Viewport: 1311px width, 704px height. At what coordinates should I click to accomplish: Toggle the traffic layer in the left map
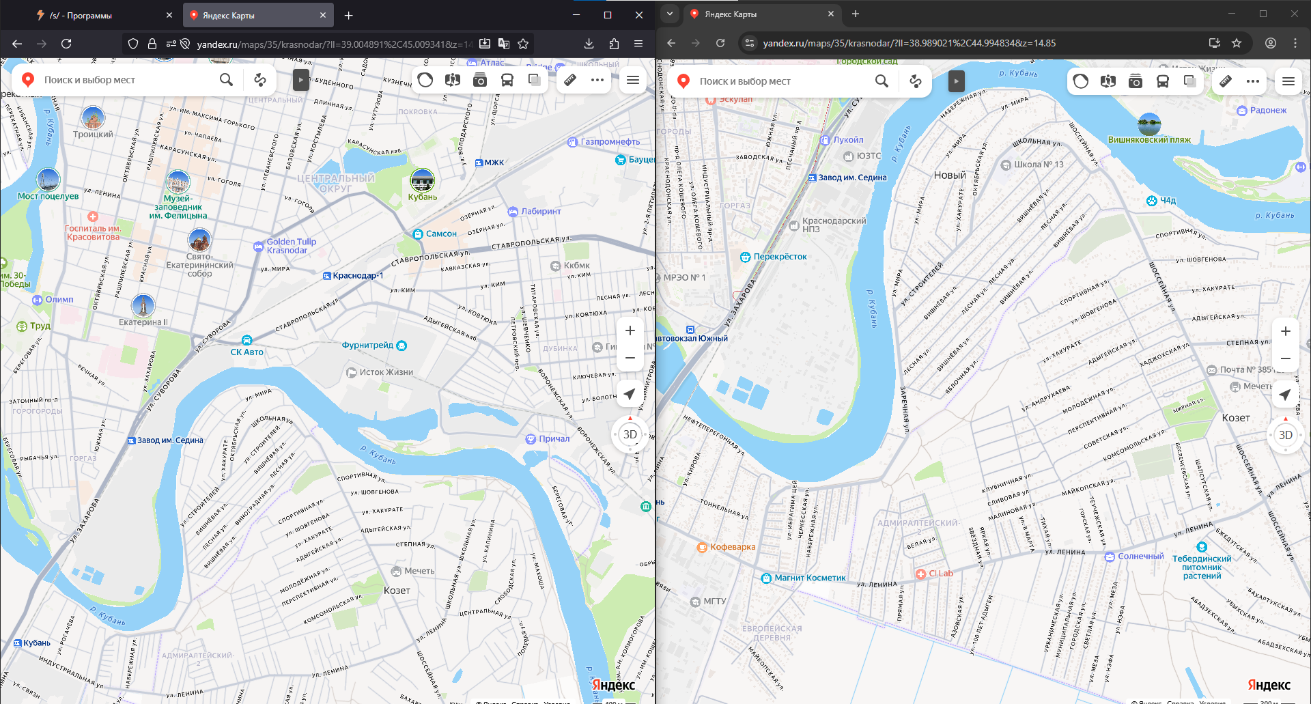[425, 80]
